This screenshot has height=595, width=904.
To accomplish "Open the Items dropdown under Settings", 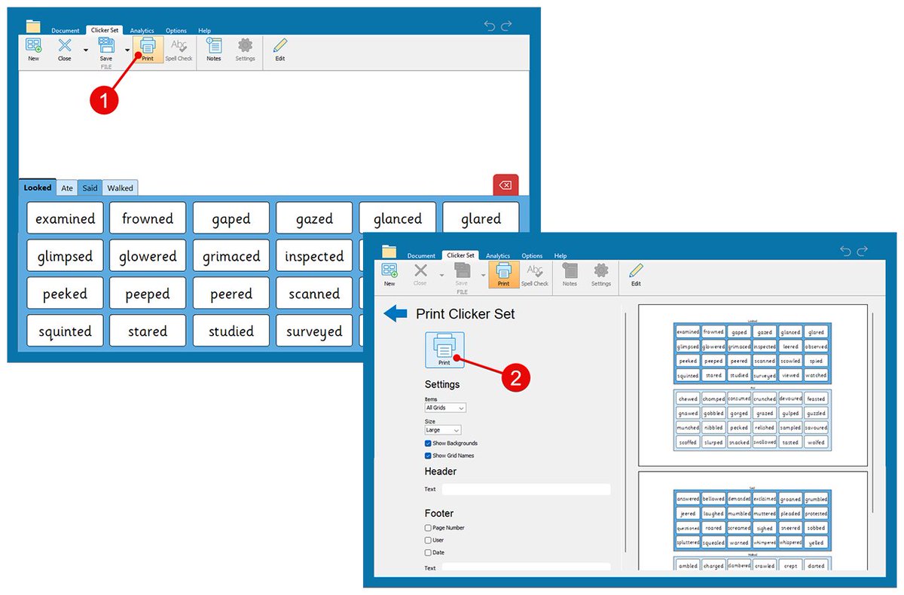I will 444,407.
